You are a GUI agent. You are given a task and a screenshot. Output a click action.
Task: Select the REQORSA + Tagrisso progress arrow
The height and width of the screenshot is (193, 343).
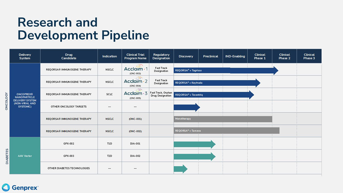pos(226,70)
